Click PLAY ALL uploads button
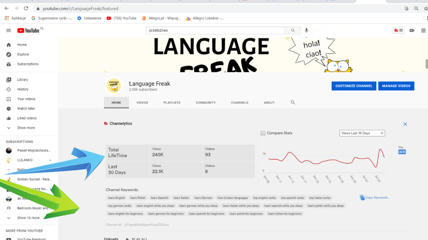The height and width of the screenshot is (240, 428). tap(136, 239)
